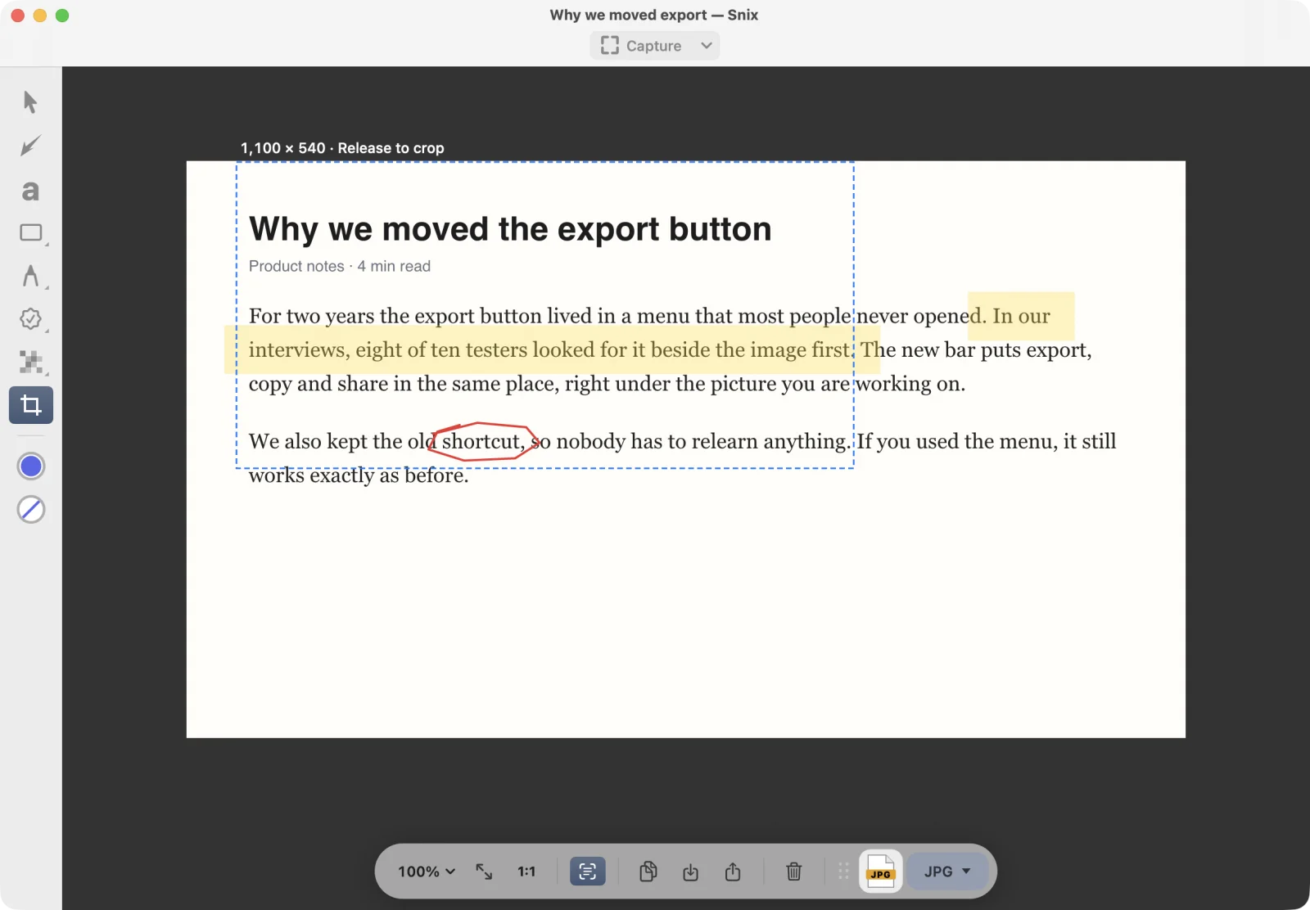
Task: Select the arrow annotation tool
Action: [x=30, y=146]
